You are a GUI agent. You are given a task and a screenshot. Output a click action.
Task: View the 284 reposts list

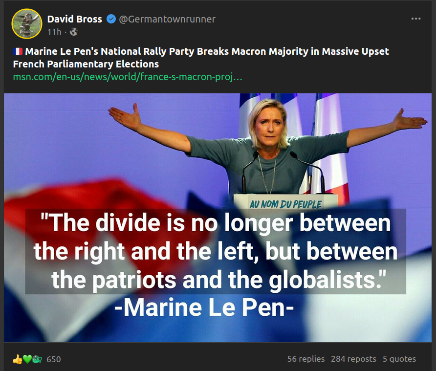pos(353,359)
